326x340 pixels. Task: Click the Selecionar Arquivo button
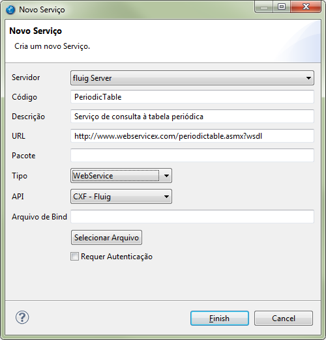(x=106, y=238)
